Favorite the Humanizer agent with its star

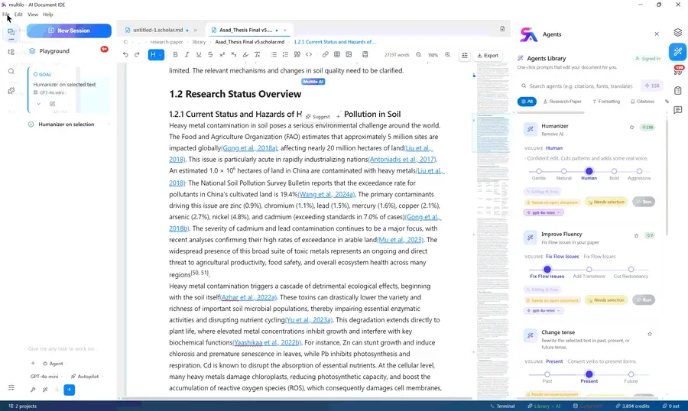point(632,128)
